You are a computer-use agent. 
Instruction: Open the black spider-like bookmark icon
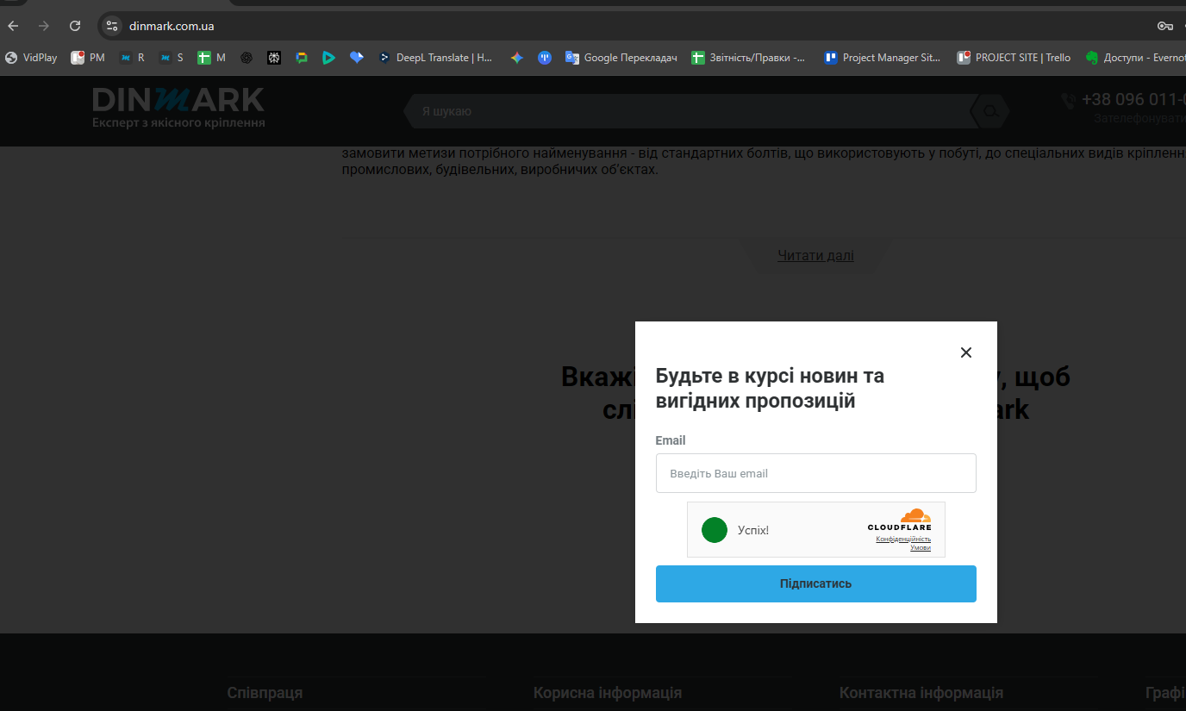point(274,58)
